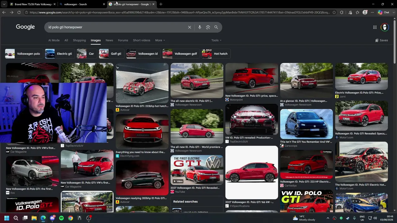Filter images by 'Golf gti' chip
397x223 pixels.
point(111,54)
